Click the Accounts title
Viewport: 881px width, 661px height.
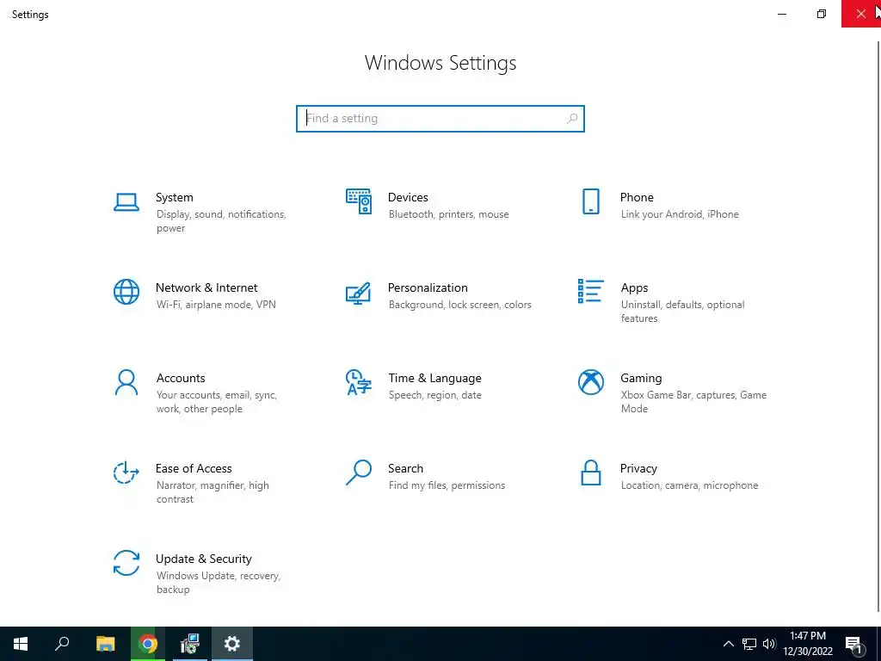(x=181, y=379)
